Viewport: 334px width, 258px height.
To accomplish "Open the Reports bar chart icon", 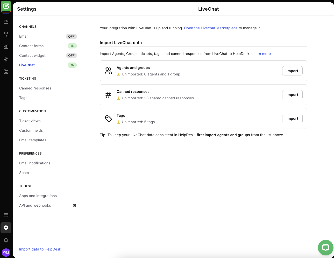I will coord(6,47).
